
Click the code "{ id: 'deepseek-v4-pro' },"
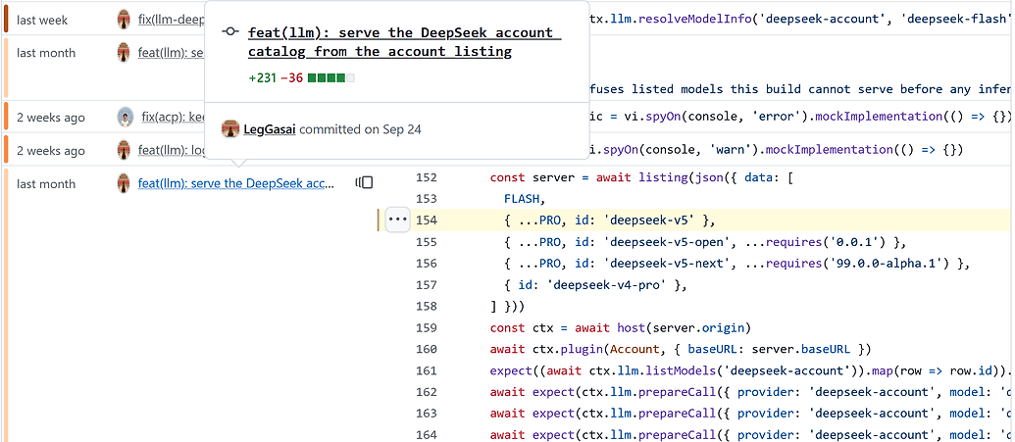(x=595, y=285)
